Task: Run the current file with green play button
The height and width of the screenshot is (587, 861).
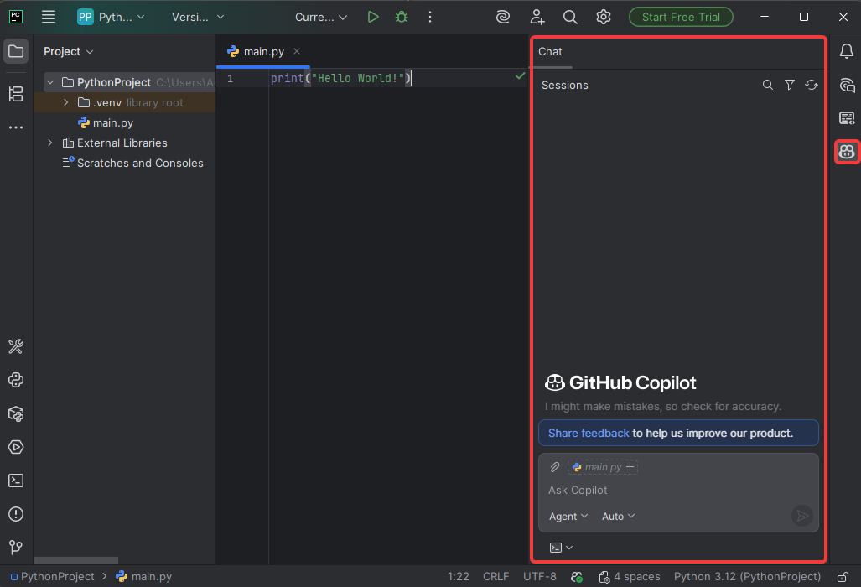Action: (x=373, y=17)
